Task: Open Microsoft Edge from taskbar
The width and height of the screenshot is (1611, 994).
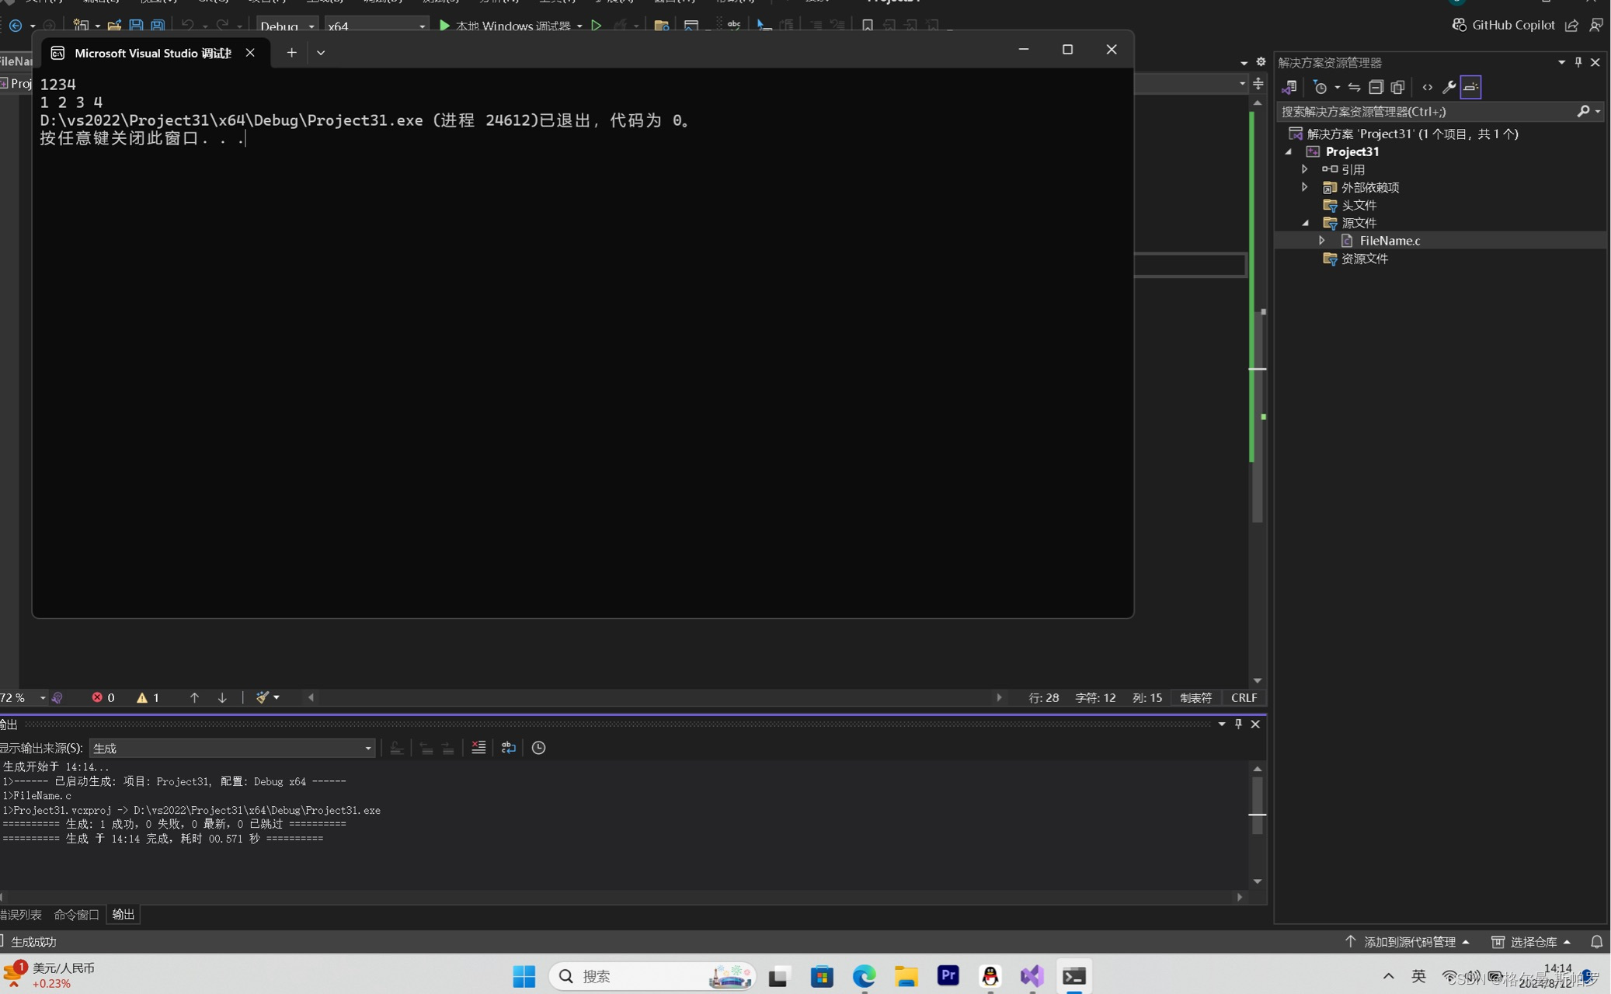Action: 864,976
